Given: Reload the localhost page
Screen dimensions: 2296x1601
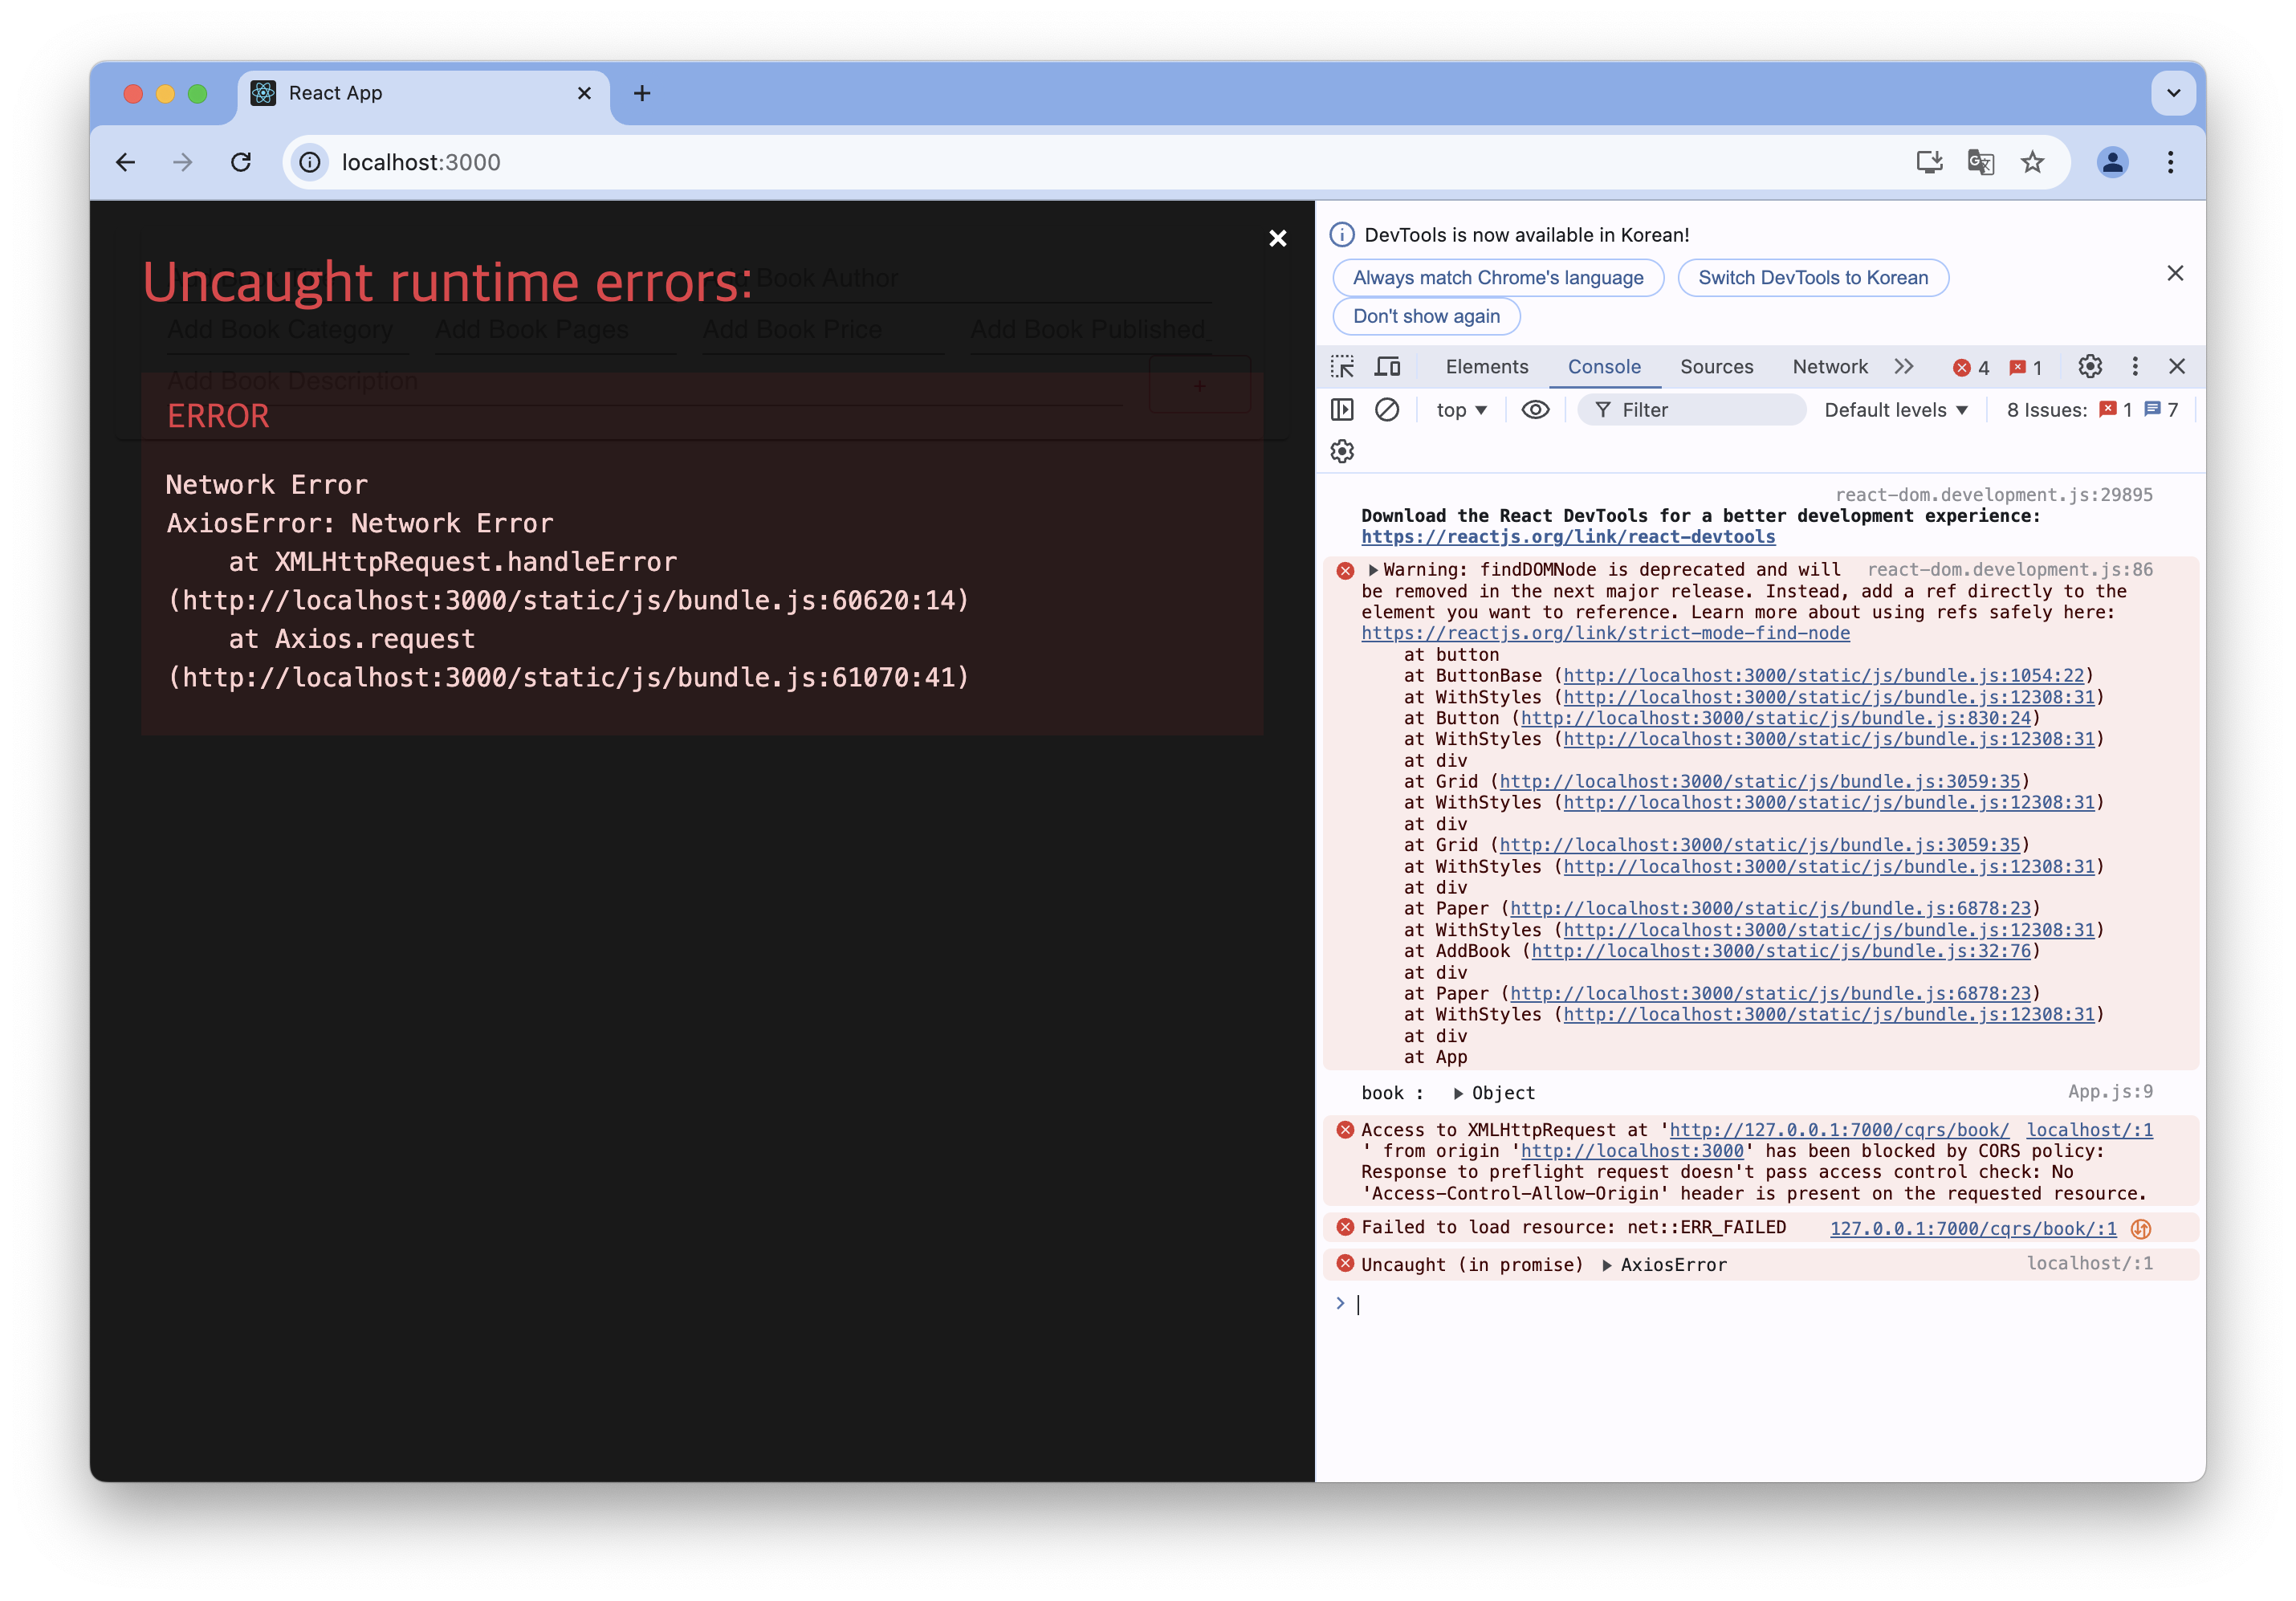Looking at the screenshot, I should pyautogui.click(x=241, y=162).
